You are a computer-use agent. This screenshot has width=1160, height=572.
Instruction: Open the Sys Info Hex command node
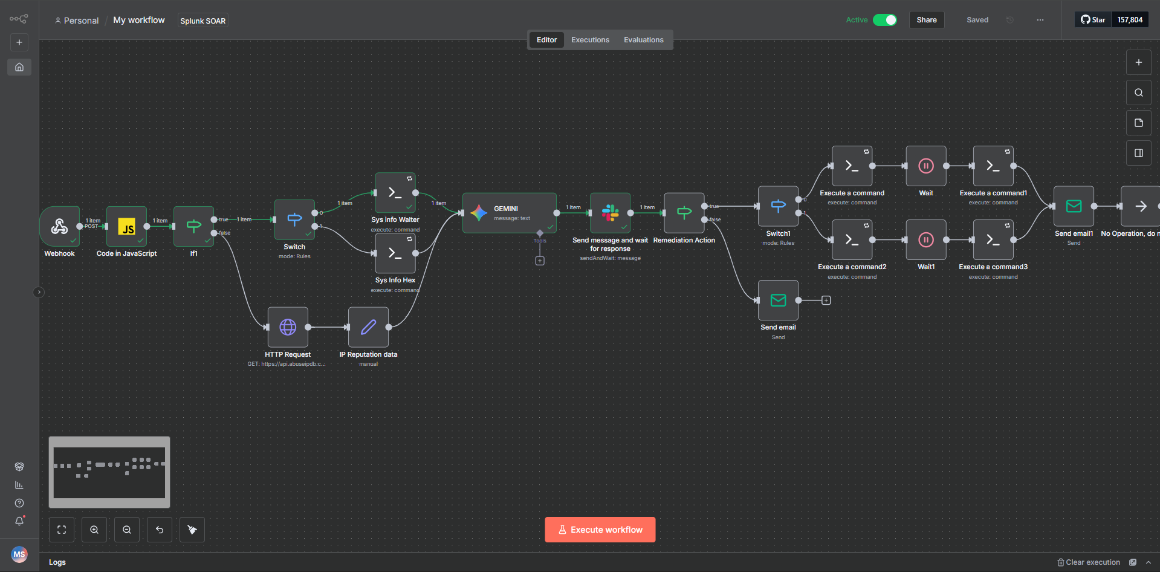[395, 253]
